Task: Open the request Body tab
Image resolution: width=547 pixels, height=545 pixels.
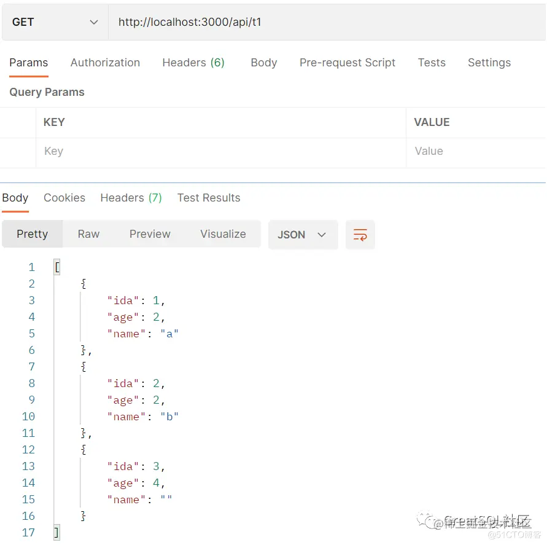Action: click(264, 63)
